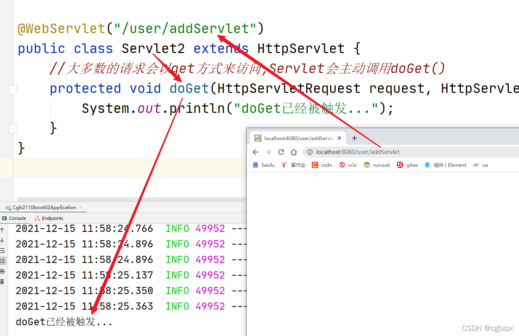Open the oa bookmark
519x336 pixels.
(481, 165)
